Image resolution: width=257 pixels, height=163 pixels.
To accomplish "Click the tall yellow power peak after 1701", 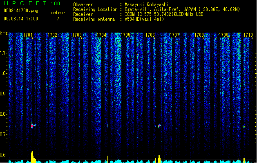I will click(33, 157).
